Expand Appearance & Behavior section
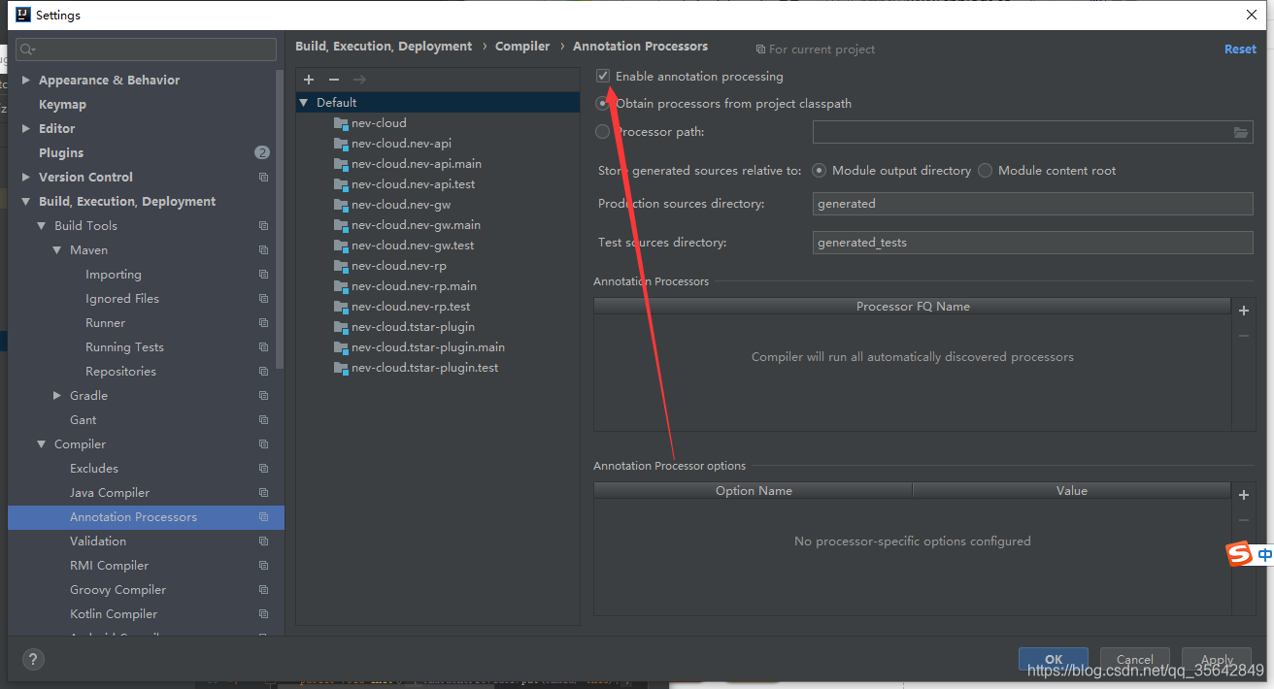Image resolution: width=1274 pixels, height=689 pixels. pyautogui.click(x=26, y=81)
